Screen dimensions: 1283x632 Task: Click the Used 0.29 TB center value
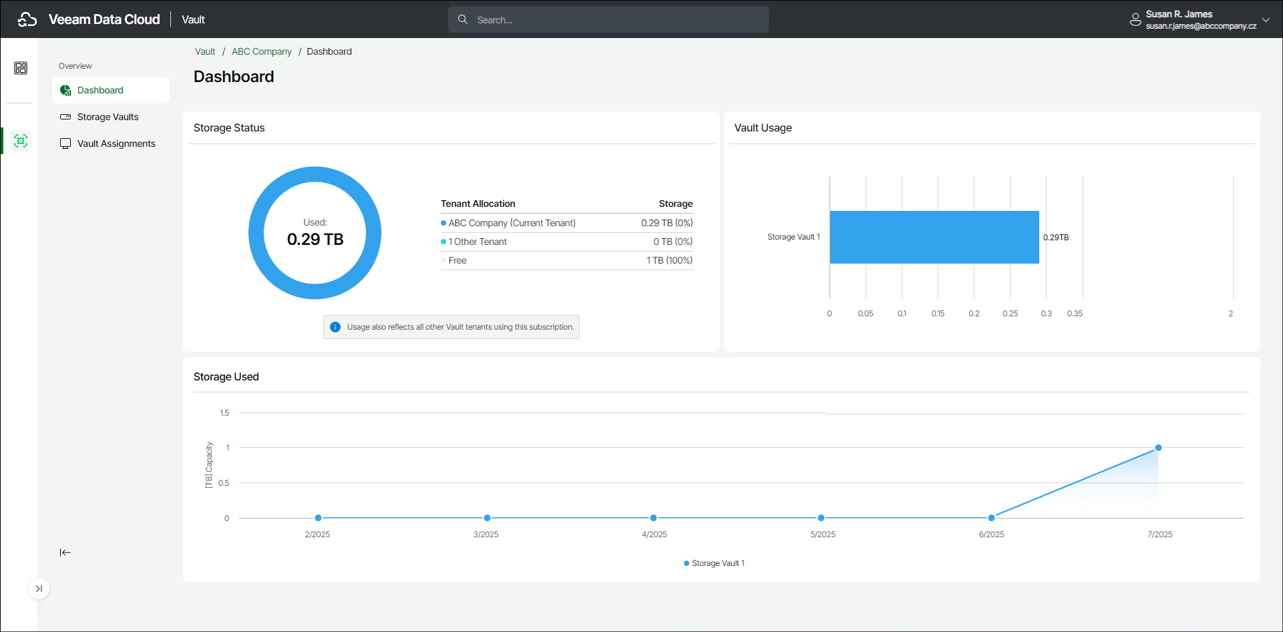pos(315,239)
